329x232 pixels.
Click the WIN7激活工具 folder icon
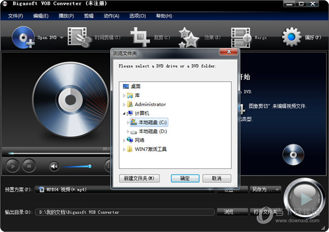click(x=130, y=149)
